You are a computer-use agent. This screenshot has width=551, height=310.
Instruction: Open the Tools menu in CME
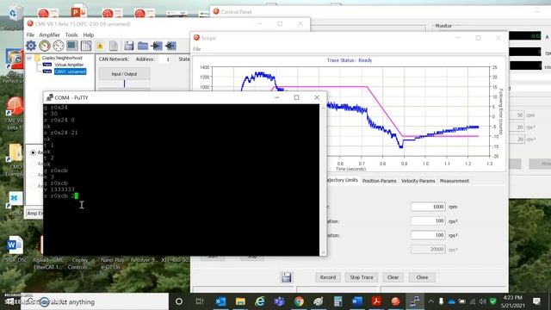point(71,34)
